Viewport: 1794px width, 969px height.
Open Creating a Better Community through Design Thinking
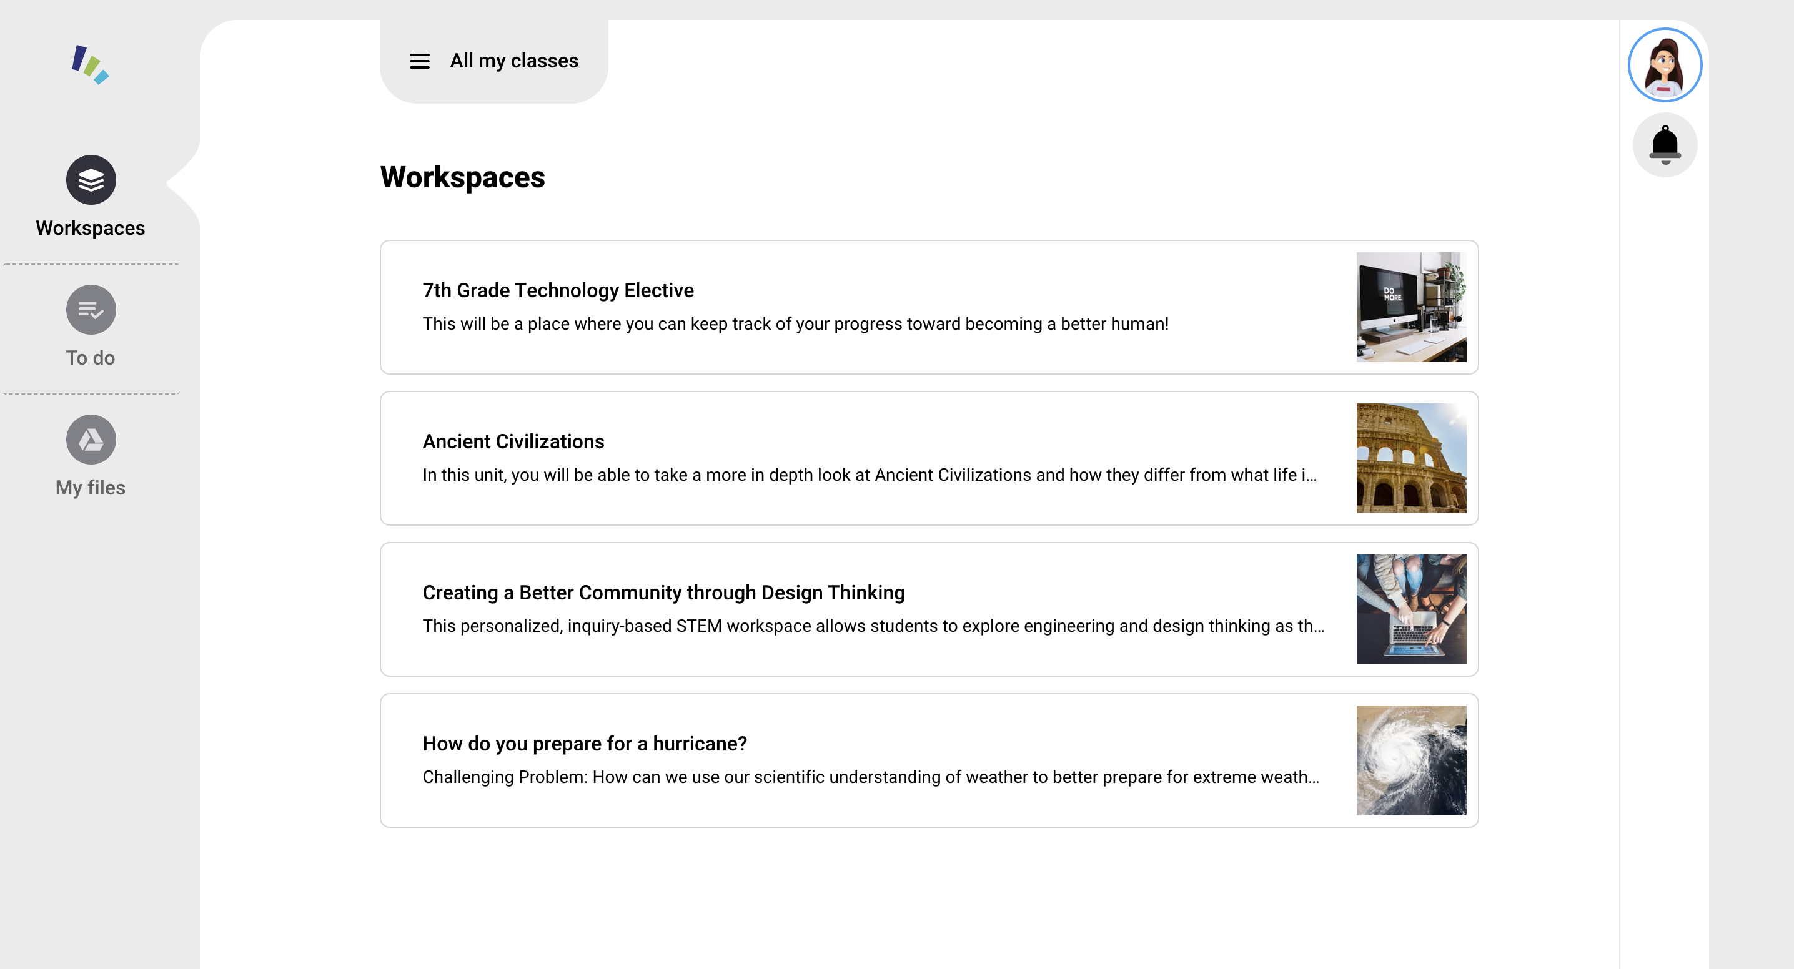(663, 593)
